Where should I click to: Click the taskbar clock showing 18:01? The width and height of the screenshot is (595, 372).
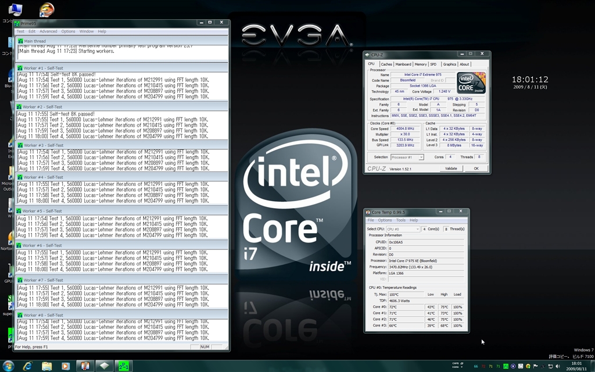pyautogui.click(x=576, y=366)
